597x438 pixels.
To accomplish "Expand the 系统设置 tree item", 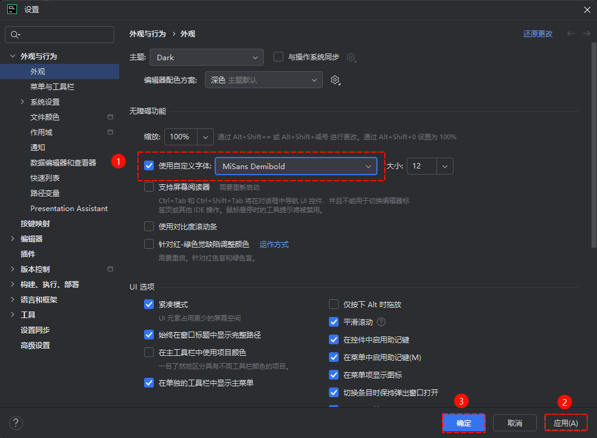I will click(x=22, y=102).
